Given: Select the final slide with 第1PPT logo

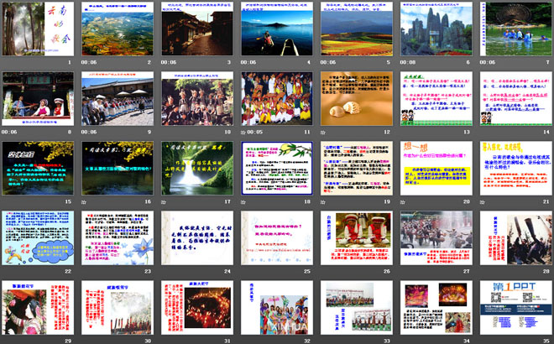Looking at the screenshot, I should tap(515, 307).
